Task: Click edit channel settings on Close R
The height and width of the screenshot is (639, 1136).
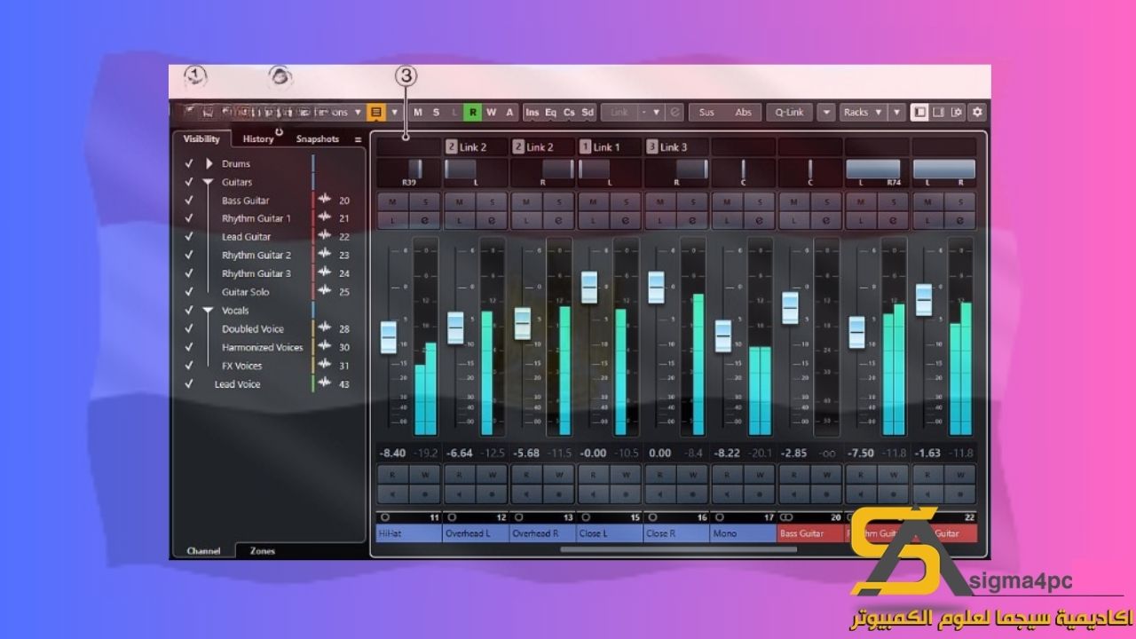Action: click(x=693, y=219)
